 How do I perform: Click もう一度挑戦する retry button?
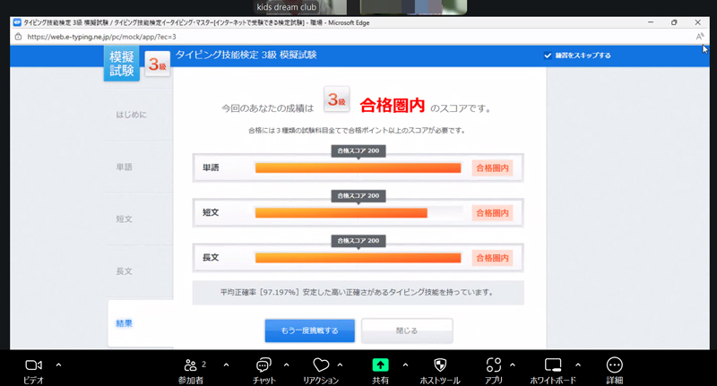pyautogui.click(x=309, y=330)
